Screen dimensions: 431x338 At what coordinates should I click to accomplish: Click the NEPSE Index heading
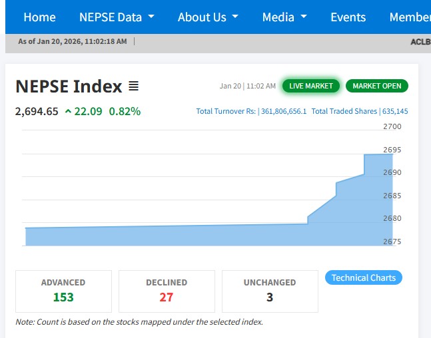(x=69, y=86)
